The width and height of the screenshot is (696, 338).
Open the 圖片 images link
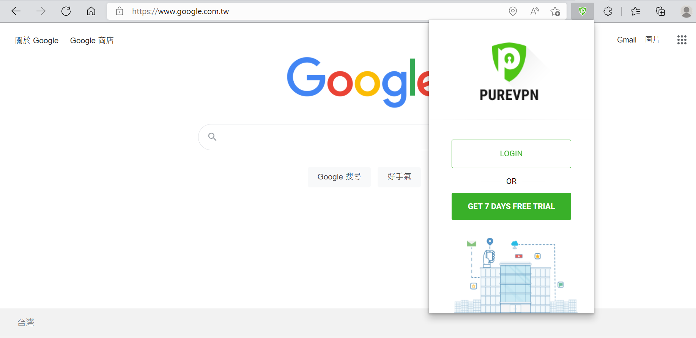(x=652, y=40)
